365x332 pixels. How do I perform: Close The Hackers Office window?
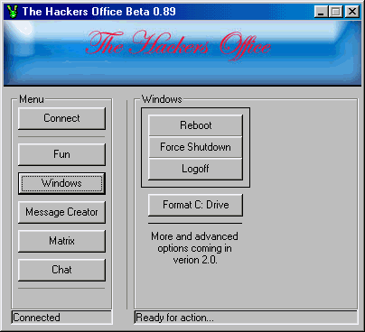351,12
